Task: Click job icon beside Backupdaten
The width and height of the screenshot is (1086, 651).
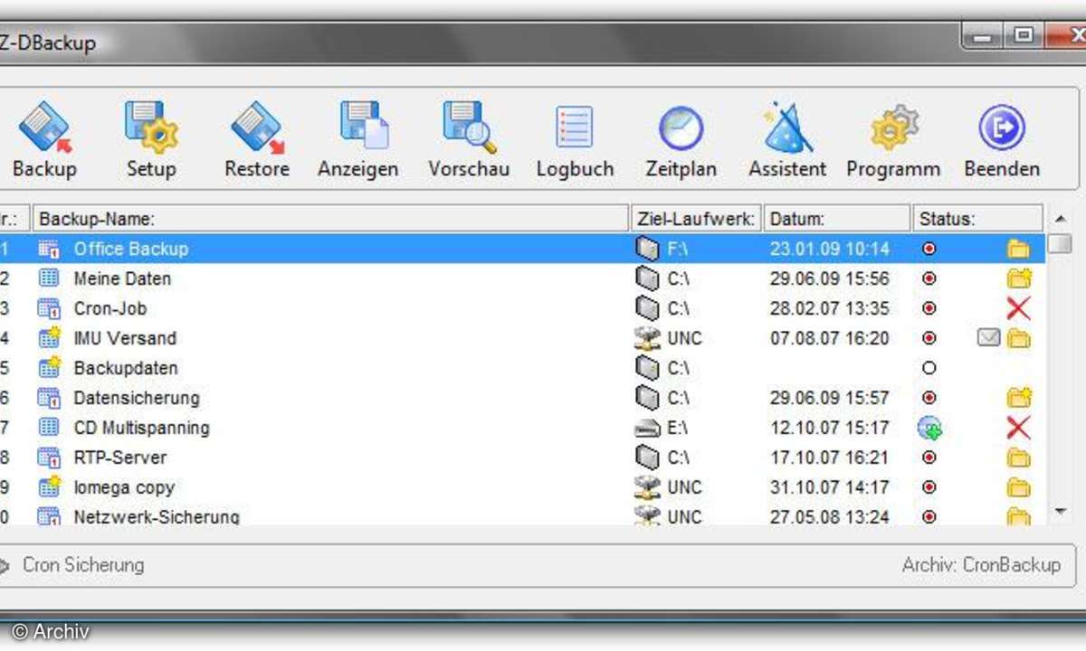Action: coord(49,368)
